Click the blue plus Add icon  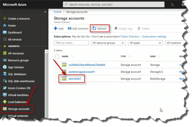pos(56,28)
